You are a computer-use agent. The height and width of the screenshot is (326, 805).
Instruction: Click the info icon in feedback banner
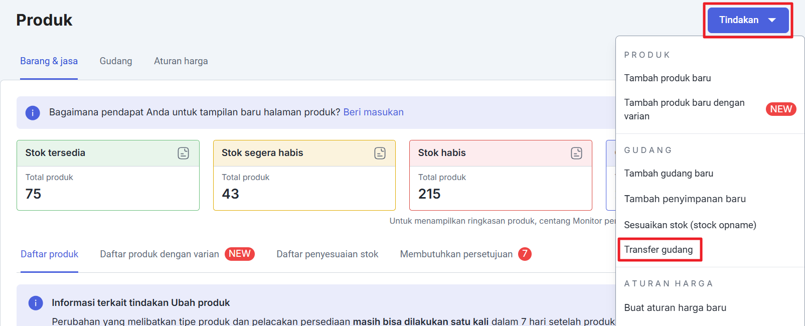point(33,112)
